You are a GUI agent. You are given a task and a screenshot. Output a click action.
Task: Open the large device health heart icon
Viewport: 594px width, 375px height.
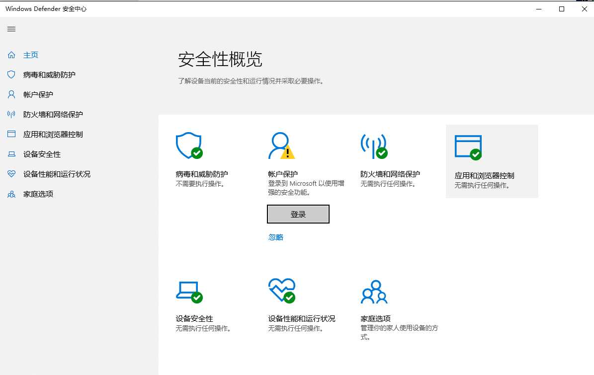(x=281, y=291)
